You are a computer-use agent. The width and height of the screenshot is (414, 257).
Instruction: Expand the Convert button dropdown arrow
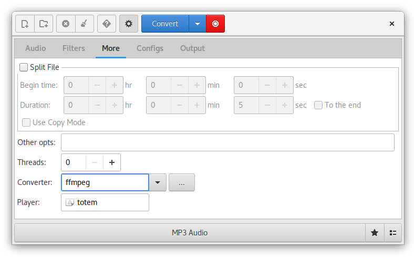click(x=198, y=24)
